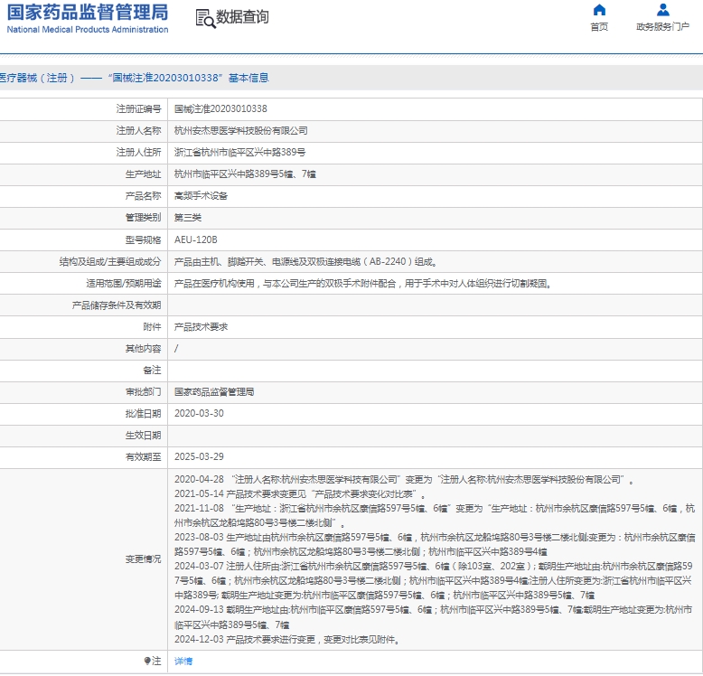This screenshot has width=703, height=676.
Task: Click company name 杭州安杰思医学科技股份有限公司
Action: (x=240, y=130)
